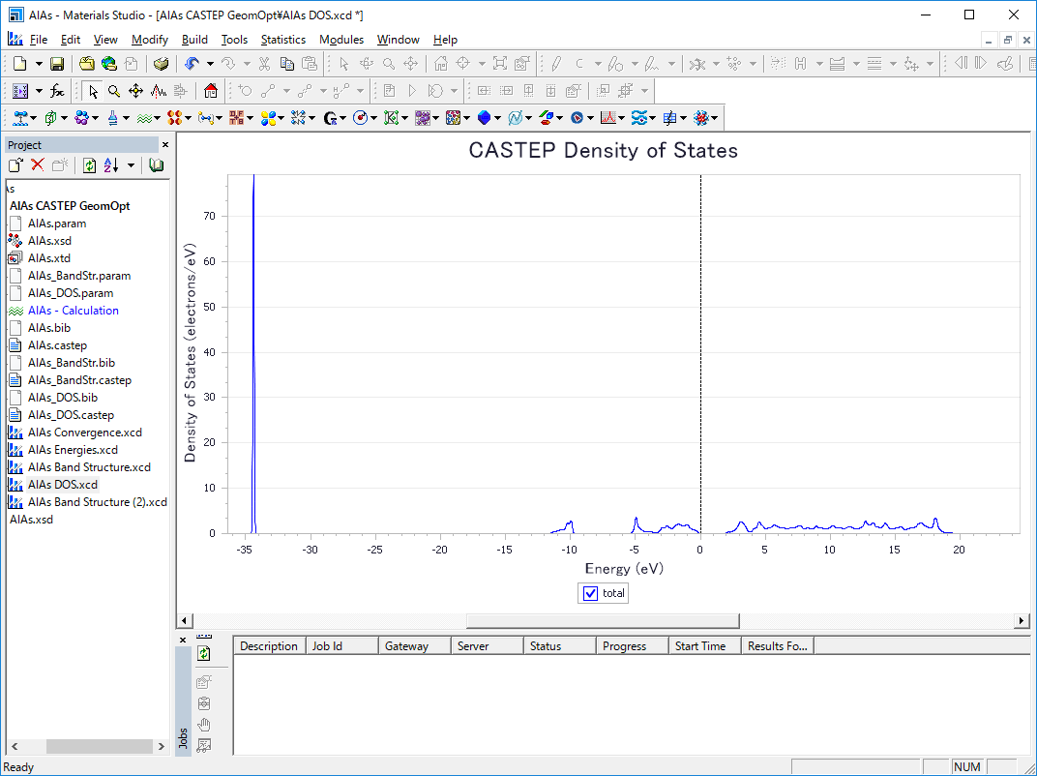The height and width of the screenshot is (776, 1037).
Task: Click the Job Id column header
Action: [x=327, y=646]
